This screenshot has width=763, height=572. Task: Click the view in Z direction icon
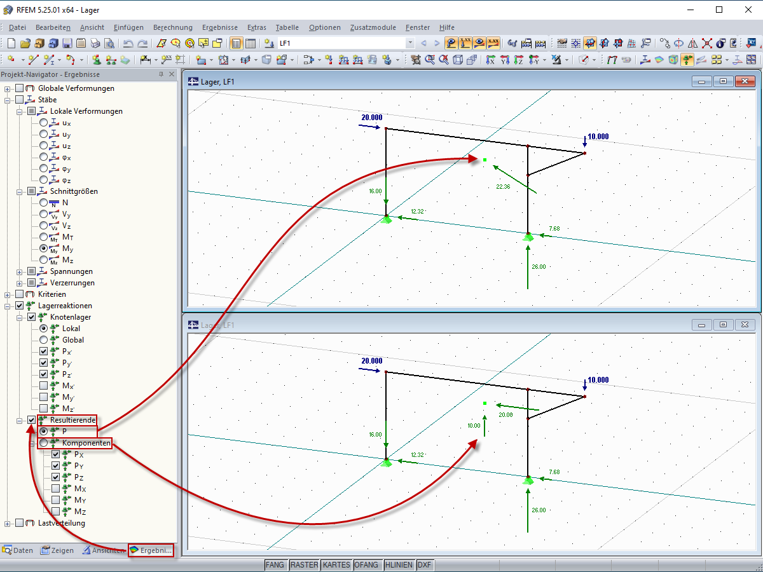tap(518, 59)
